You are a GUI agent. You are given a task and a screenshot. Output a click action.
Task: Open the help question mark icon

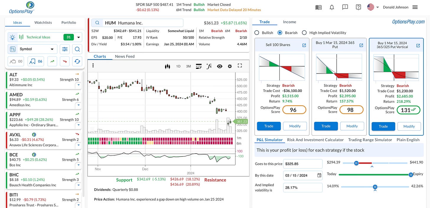(358, 7)
